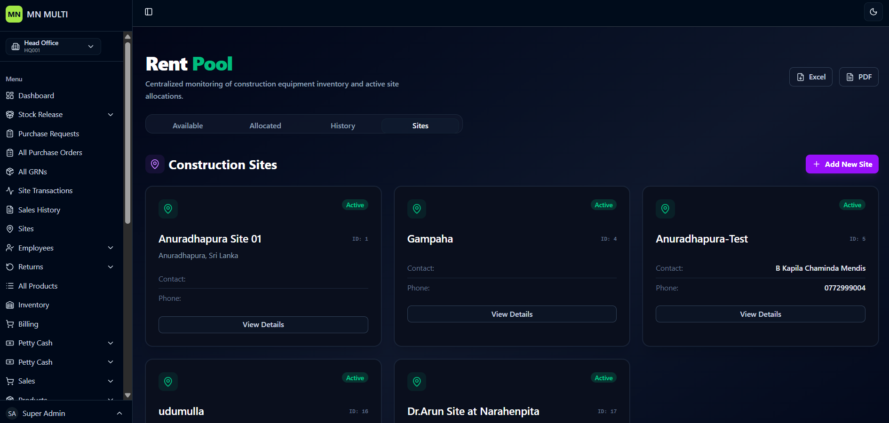The width and height of the screenshot is (889, 423).
Task: Expand the first Petty Cash chevron
Action: [111, 343]
